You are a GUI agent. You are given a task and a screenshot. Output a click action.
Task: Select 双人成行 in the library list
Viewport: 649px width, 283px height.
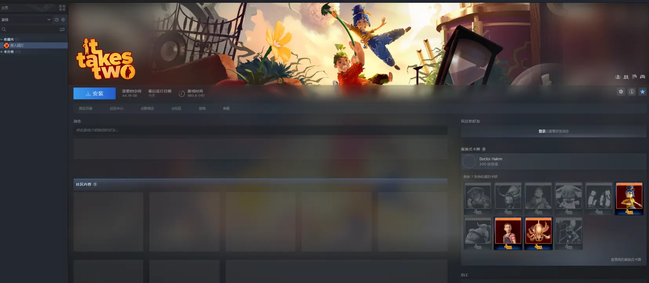(34, 45)
